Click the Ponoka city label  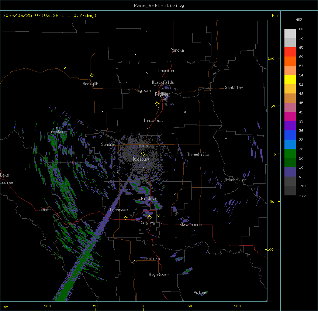pyautogui.click(x=177, y=50)
